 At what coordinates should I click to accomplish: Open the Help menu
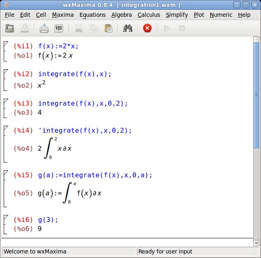tap(244, 15)
